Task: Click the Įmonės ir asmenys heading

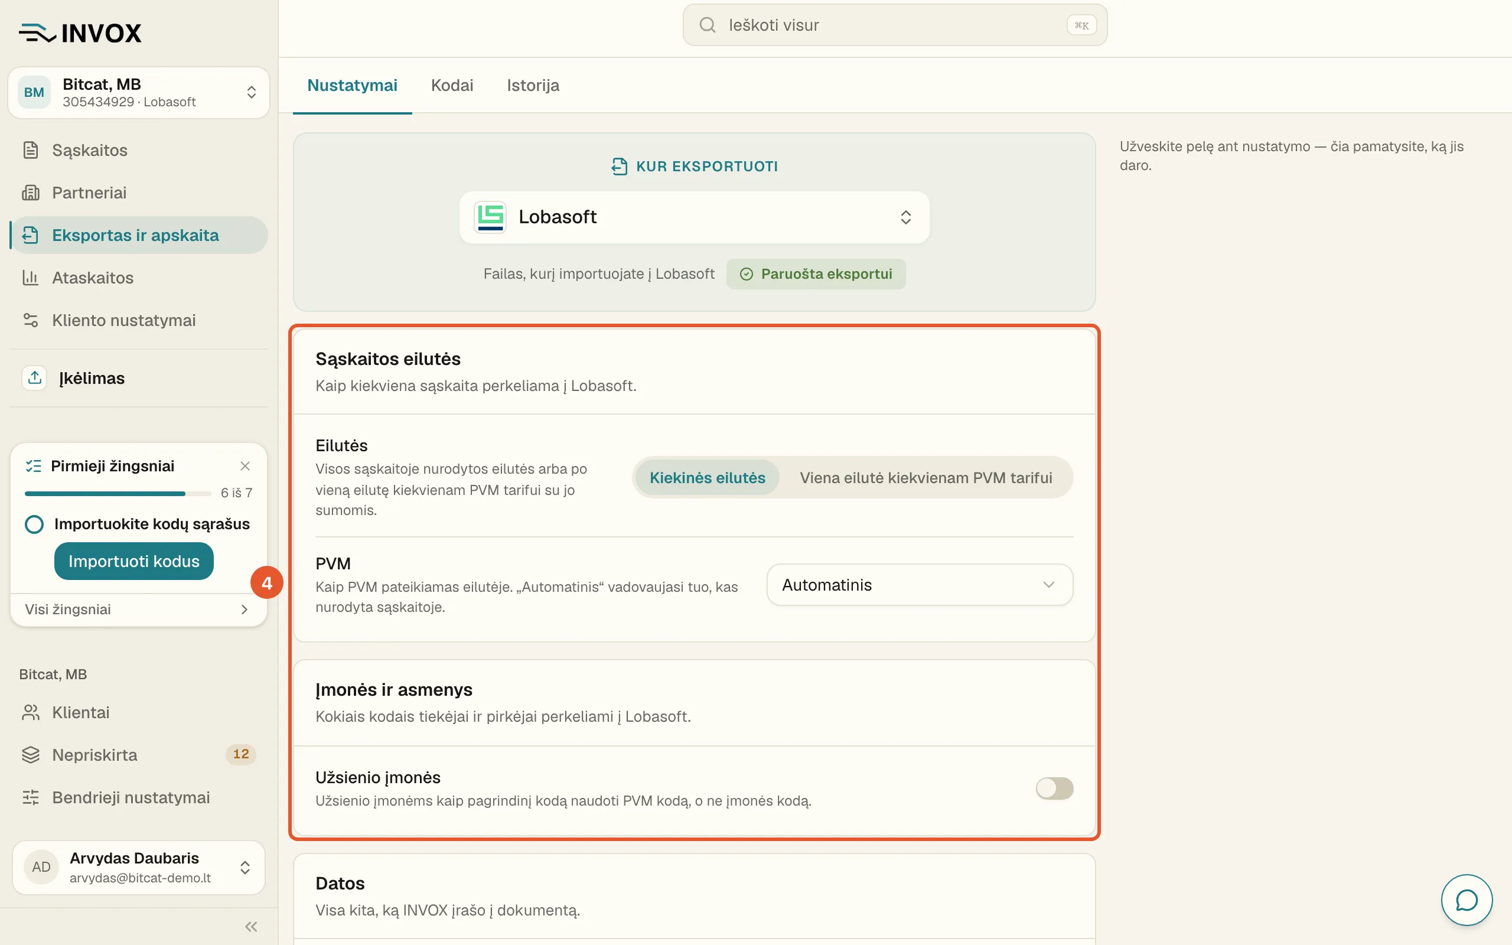Action: point(393,690)
